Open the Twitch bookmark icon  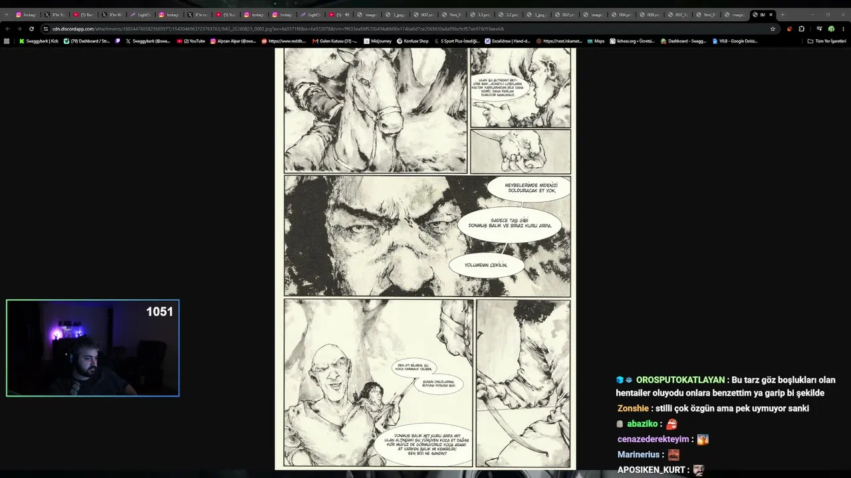pos(118,41)
